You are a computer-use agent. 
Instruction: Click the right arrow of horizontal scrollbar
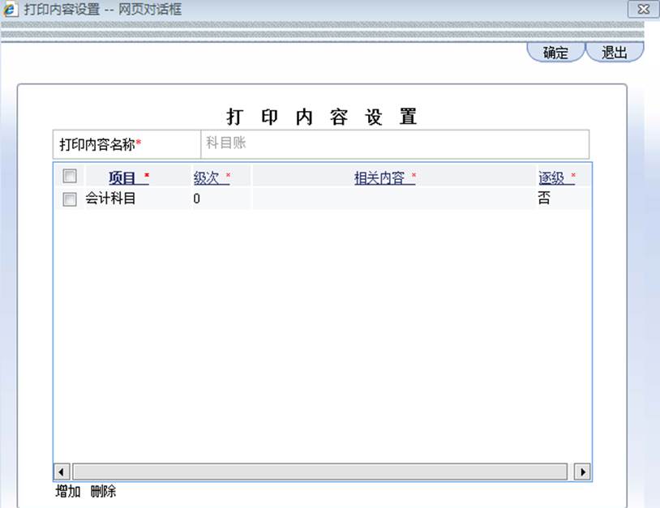click(x=582, y=472)
